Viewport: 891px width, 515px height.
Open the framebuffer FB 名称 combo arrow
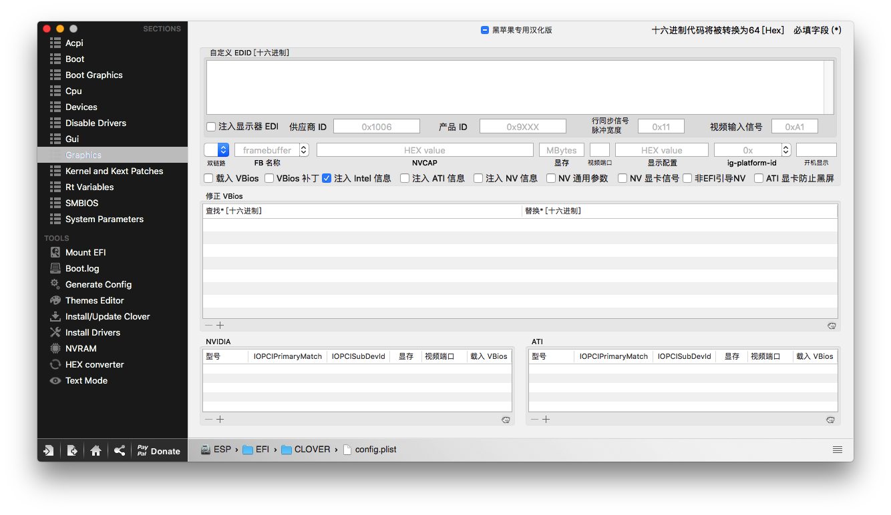click(304, 150)
